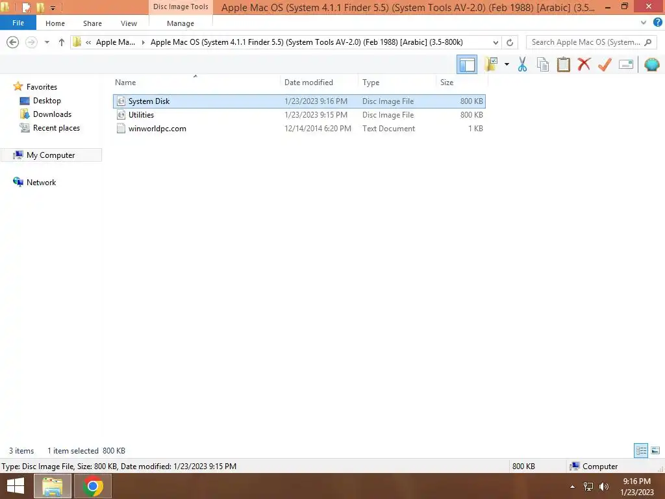Image resolution: width=665 pixels, height=499 pixels.
Task: Click the winworldpc.com document icon
Action: (x=121, y=128)
